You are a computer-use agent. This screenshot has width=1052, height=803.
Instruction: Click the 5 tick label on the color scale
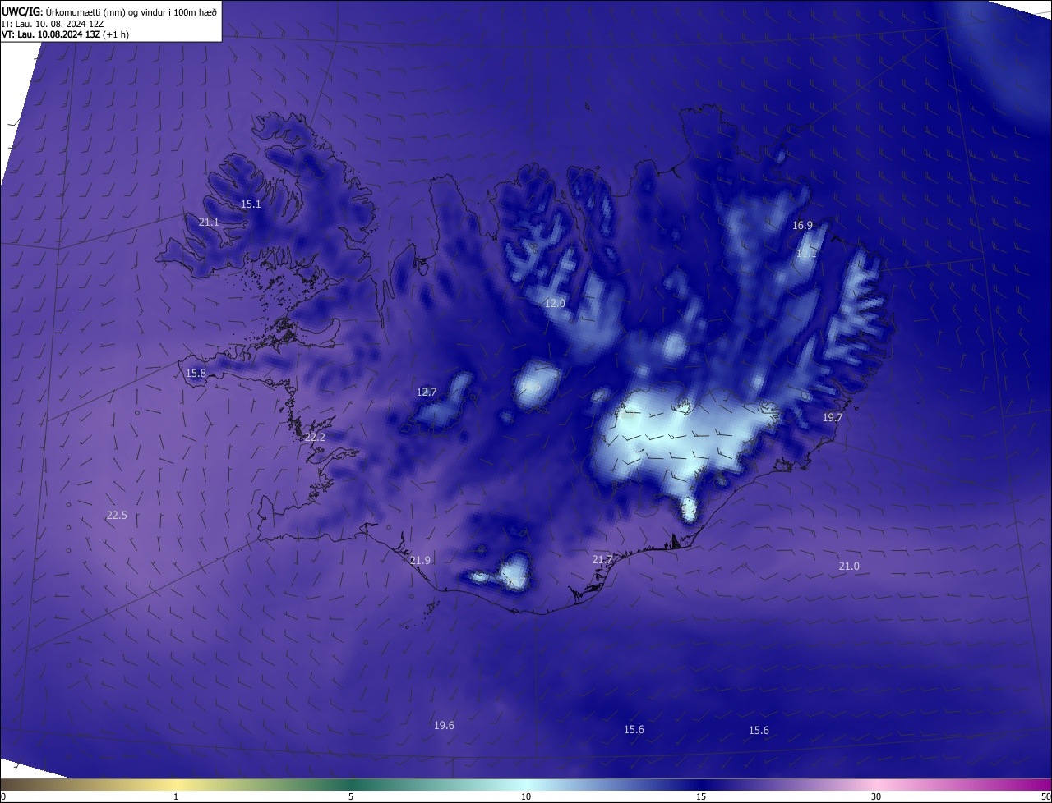pyautogui.click(x=351, y=797)
